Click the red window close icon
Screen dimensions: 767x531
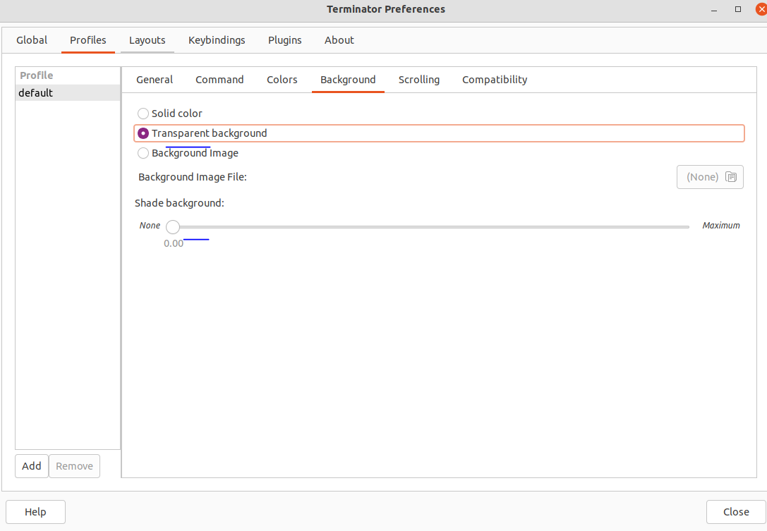point(761,9)
